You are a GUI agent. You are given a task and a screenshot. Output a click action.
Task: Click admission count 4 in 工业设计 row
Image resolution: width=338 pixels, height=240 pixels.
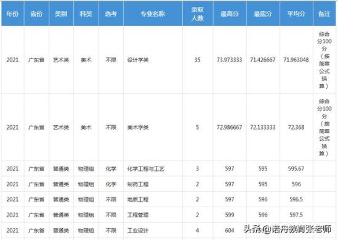click(x=198, y=231)
